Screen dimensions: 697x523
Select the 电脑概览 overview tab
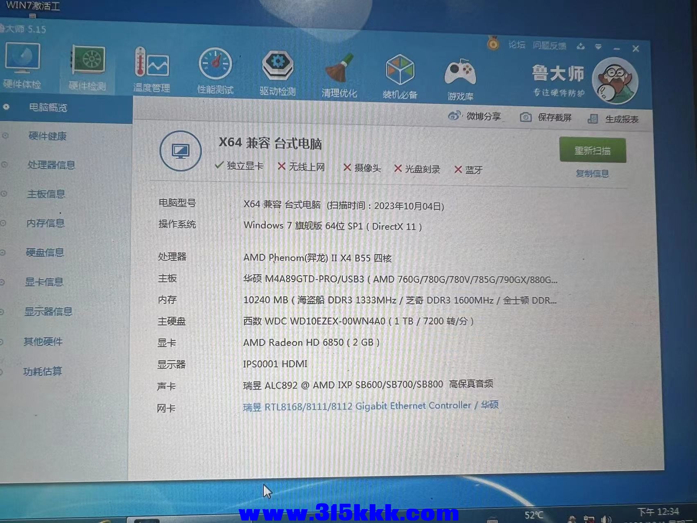pyautogui.click(x=48, y=108)
